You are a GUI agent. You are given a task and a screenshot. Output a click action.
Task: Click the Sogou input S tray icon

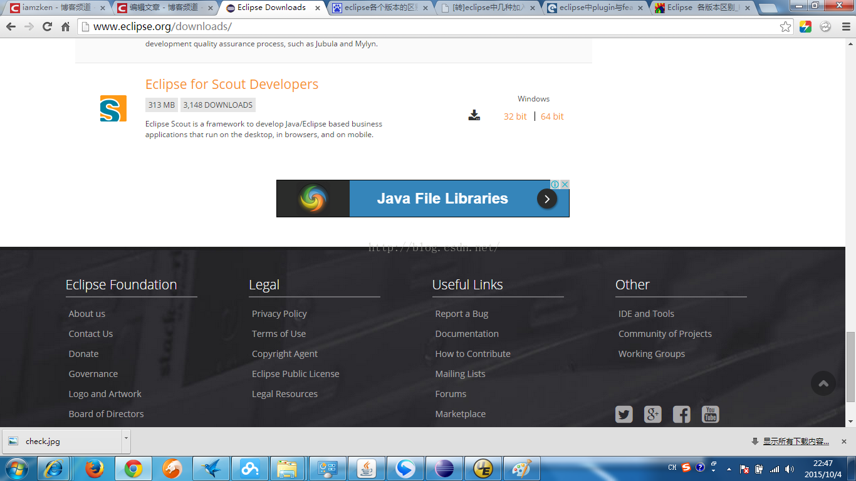click(686, 468)
